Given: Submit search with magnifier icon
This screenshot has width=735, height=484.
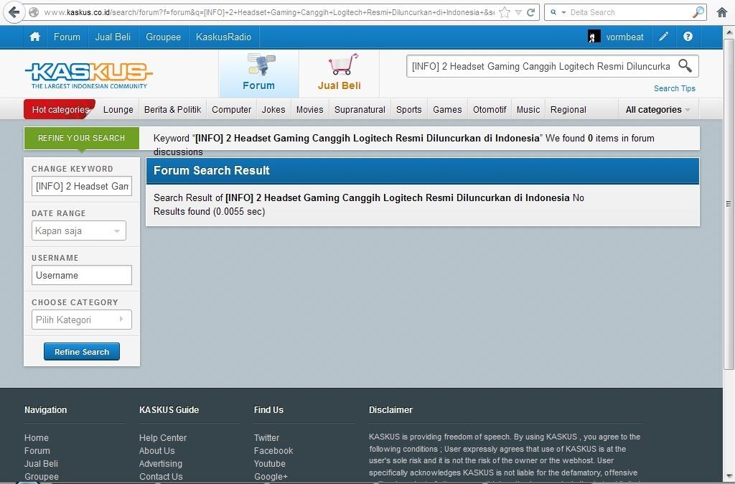Looking at the screenshot, I should click(685, 65).
